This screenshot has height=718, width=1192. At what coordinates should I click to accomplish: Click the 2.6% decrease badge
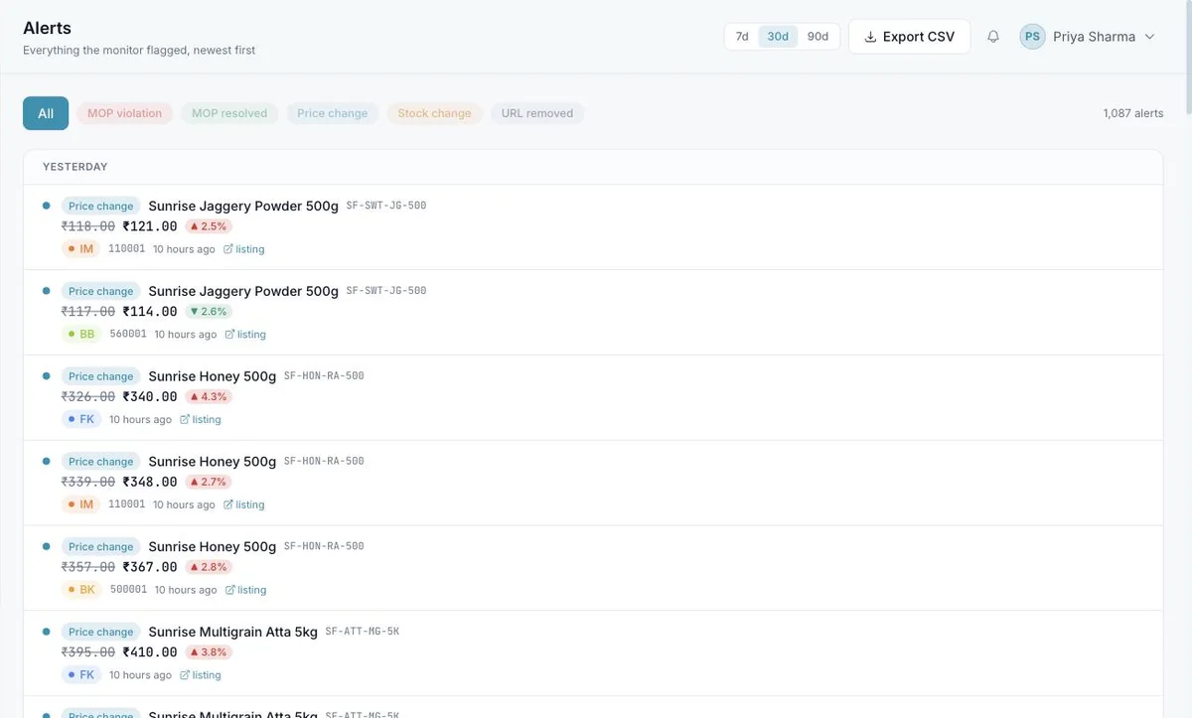coord(209,312)
